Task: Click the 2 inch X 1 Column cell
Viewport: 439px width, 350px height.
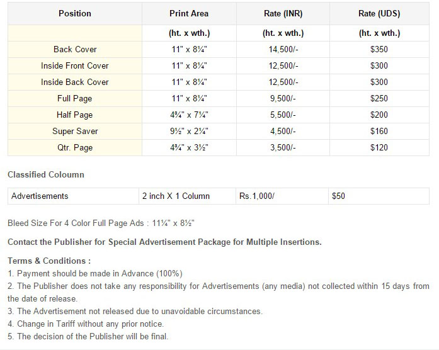Action: coord(187,196)
